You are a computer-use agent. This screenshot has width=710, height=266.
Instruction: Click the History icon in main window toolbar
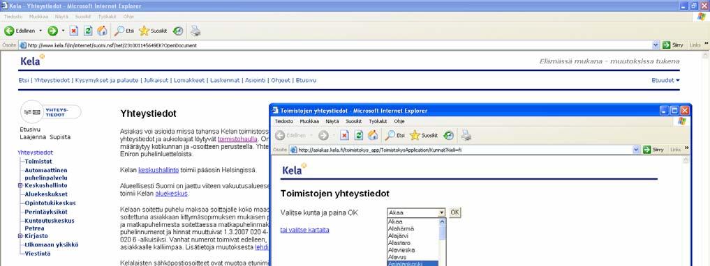178,31
